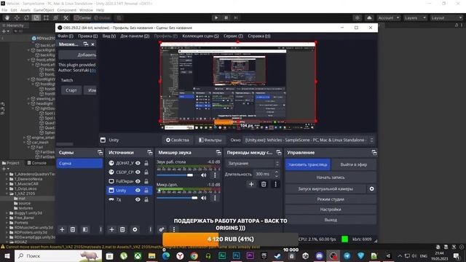Viewport: 466px width, 262px height.
Task: Toggle lock on FullЭкран source
Action: pyautogui.click(x=146, y=181)
